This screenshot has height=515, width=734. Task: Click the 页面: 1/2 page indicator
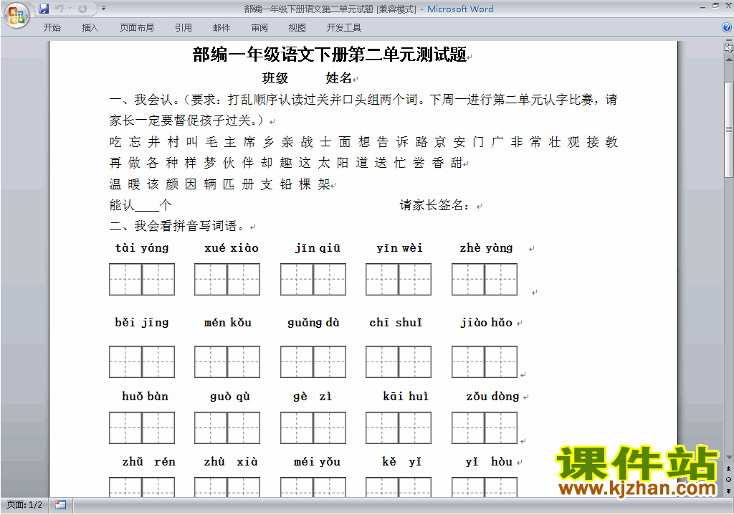24,505
